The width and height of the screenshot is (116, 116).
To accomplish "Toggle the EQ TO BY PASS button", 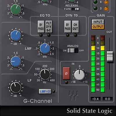I will click(x=41, y=27).
